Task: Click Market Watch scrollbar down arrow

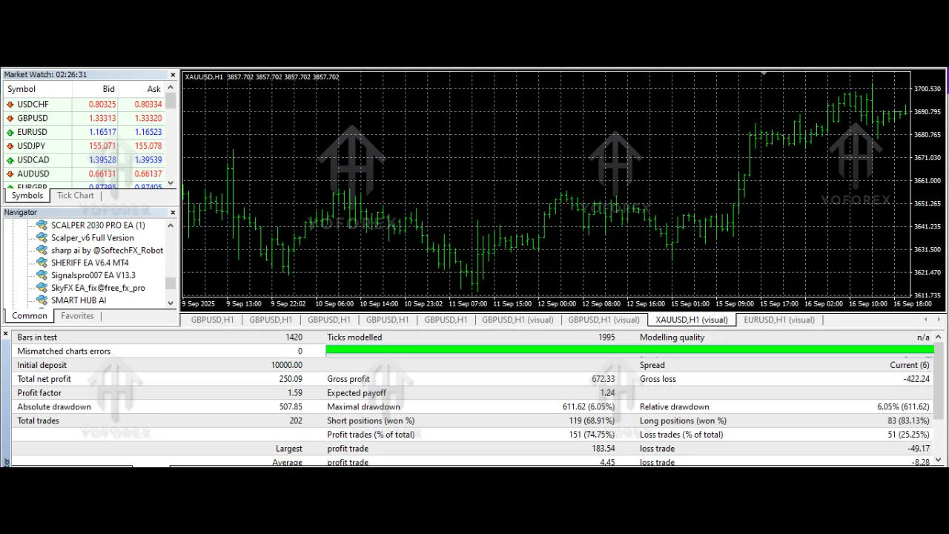Action: [x=171, y=183]
